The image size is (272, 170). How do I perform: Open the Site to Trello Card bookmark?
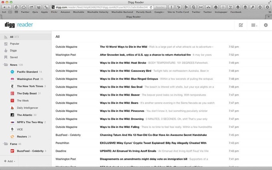coord(178,12)
